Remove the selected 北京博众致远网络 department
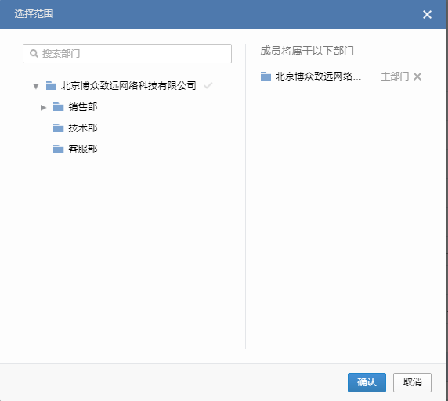448x401 pixels. 417,77
